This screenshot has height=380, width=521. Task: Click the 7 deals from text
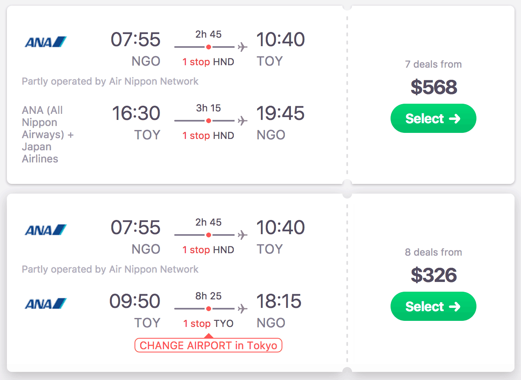(433, 64)
